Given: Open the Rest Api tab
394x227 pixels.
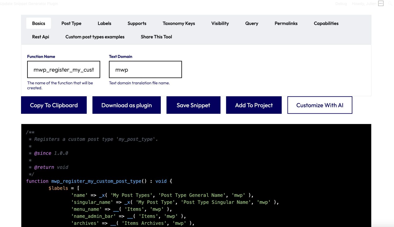Looking at the screenshot, I should (x=41, y=37).
